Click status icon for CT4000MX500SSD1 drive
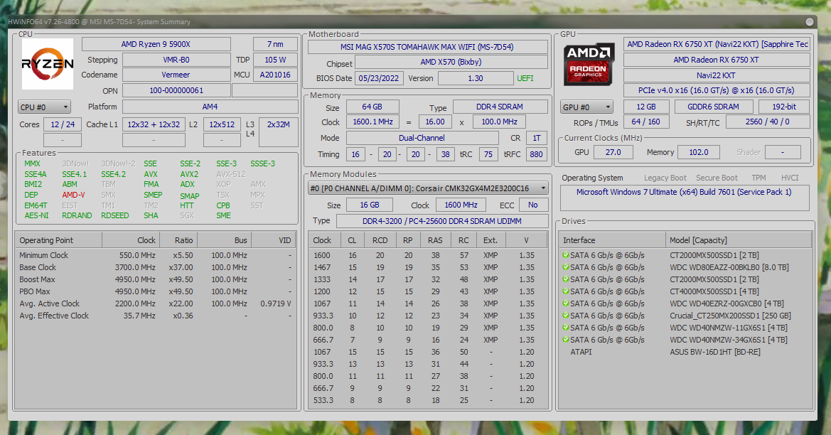This screenshot has height=435, width=831. tap(566, 291)
